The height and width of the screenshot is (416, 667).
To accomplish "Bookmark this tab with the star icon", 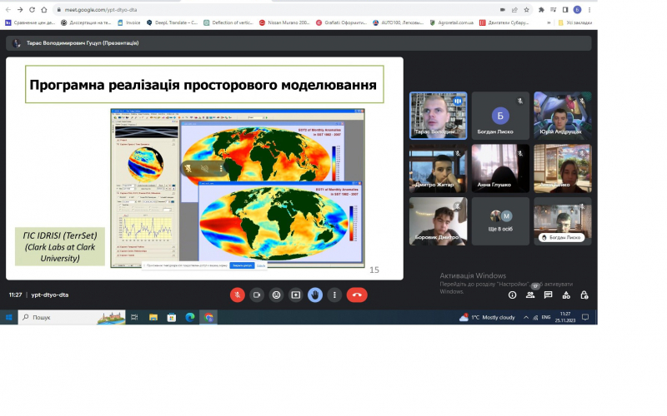I will pyautogui.click(x=526, y=9).
